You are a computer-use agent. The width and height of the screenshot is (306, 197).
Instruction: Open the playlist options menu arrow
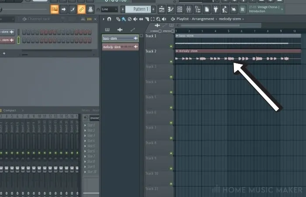pyautogui.click(x=104, y=19)
